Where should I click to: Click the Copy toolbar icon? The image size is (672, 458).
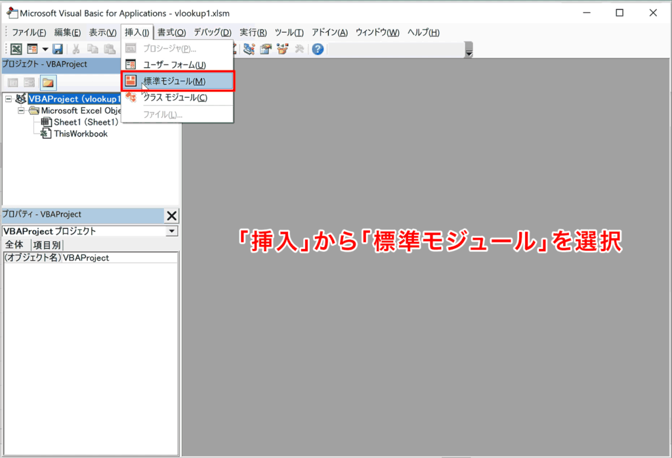tap(93, 49)
